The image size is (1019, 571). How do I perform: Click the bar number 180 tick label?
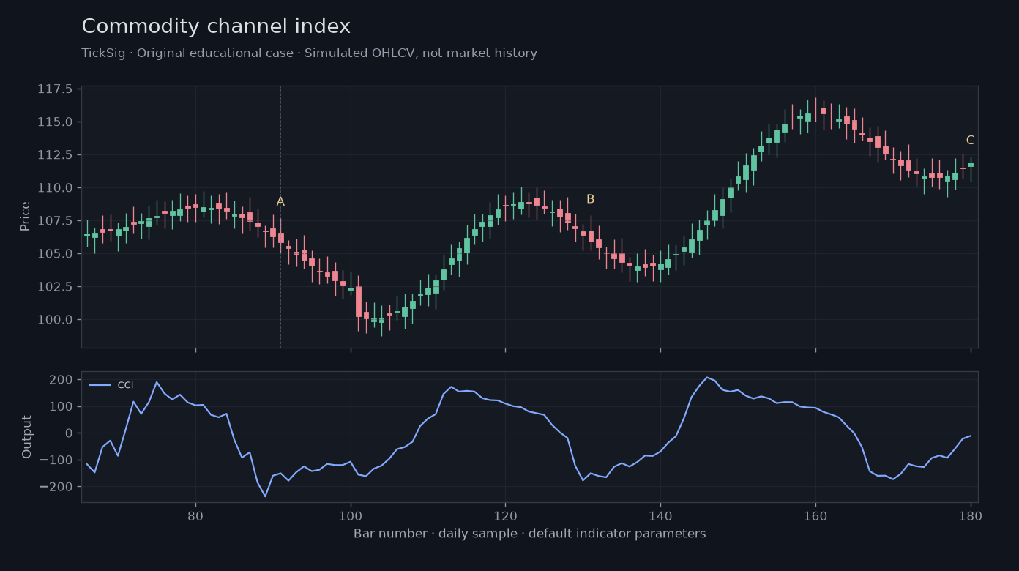coord(971,515)
